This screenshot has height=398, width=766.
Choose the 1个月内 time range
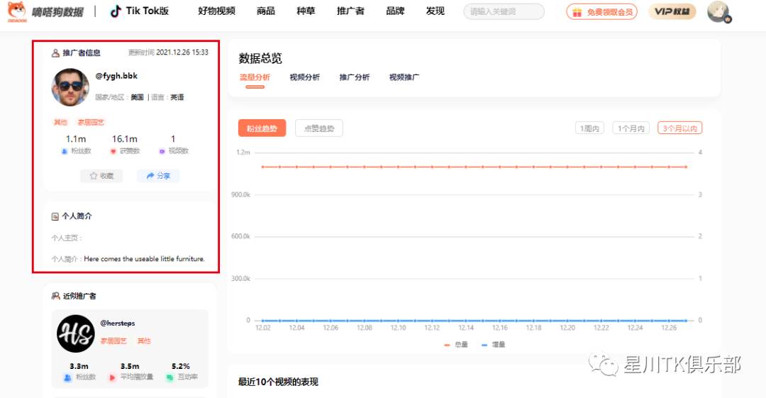(631, 128)
